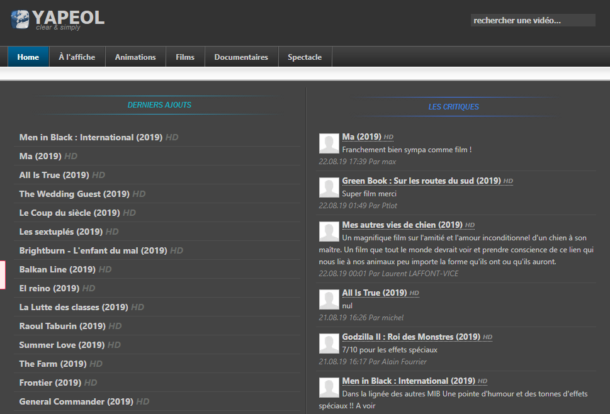Click the comment "7/10 pour les effets spéciaux"
Viewport: 610px width, 414px height.
[390, 350]
